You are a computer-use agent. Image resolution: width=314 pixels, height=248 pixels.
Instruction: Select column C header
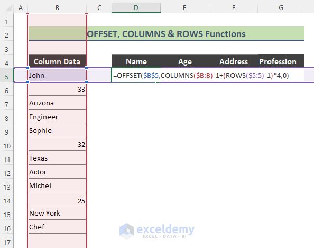click(x=99, y=8)
